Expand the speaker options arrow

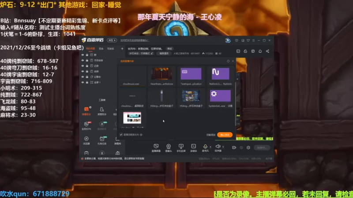tap(223, 147)
